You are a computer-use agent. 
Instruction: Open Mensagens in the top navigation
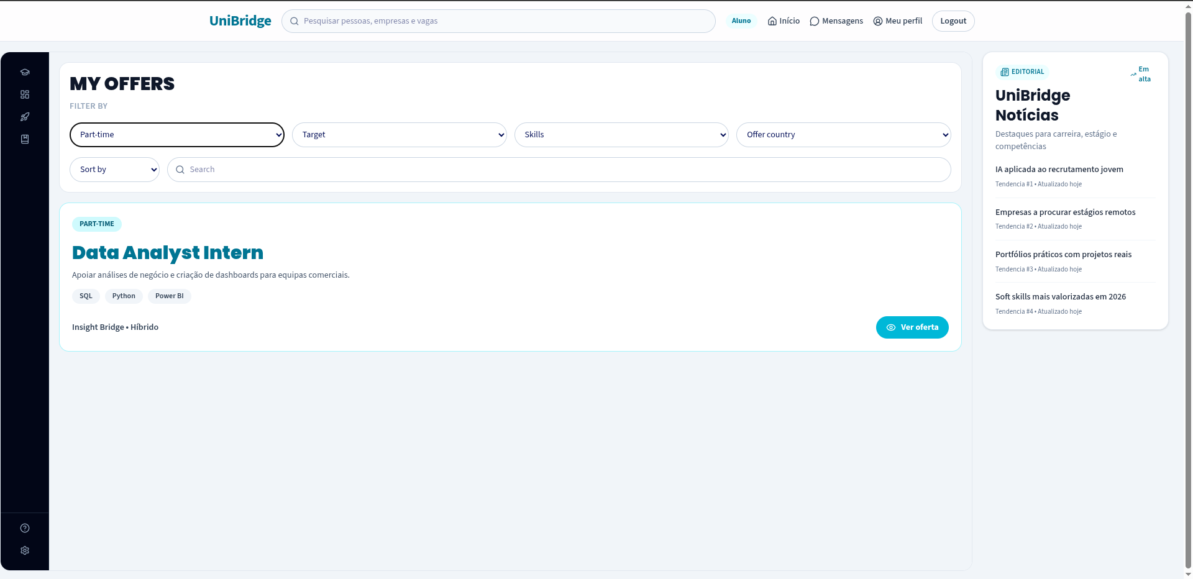click(836, 21)
